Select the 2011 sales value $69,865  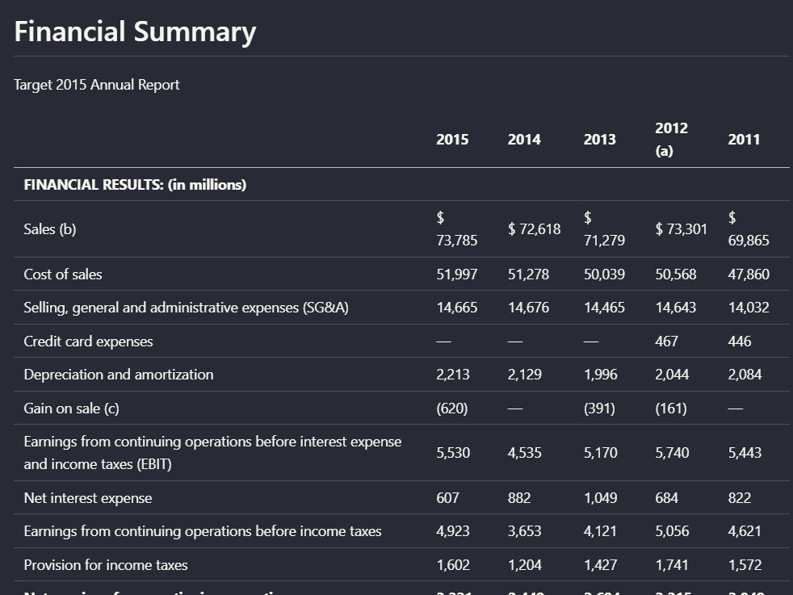[749, 229]
